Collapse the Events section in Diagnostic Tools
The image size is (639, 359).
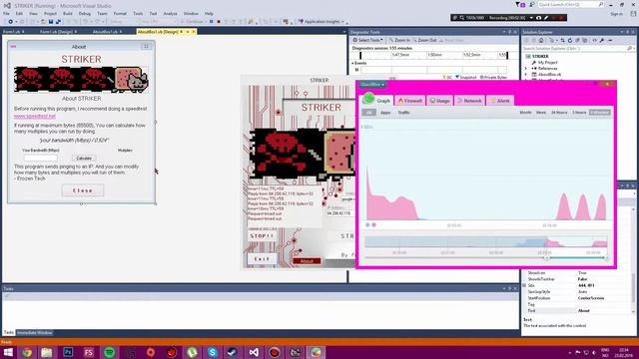click(x=352, y=63)
